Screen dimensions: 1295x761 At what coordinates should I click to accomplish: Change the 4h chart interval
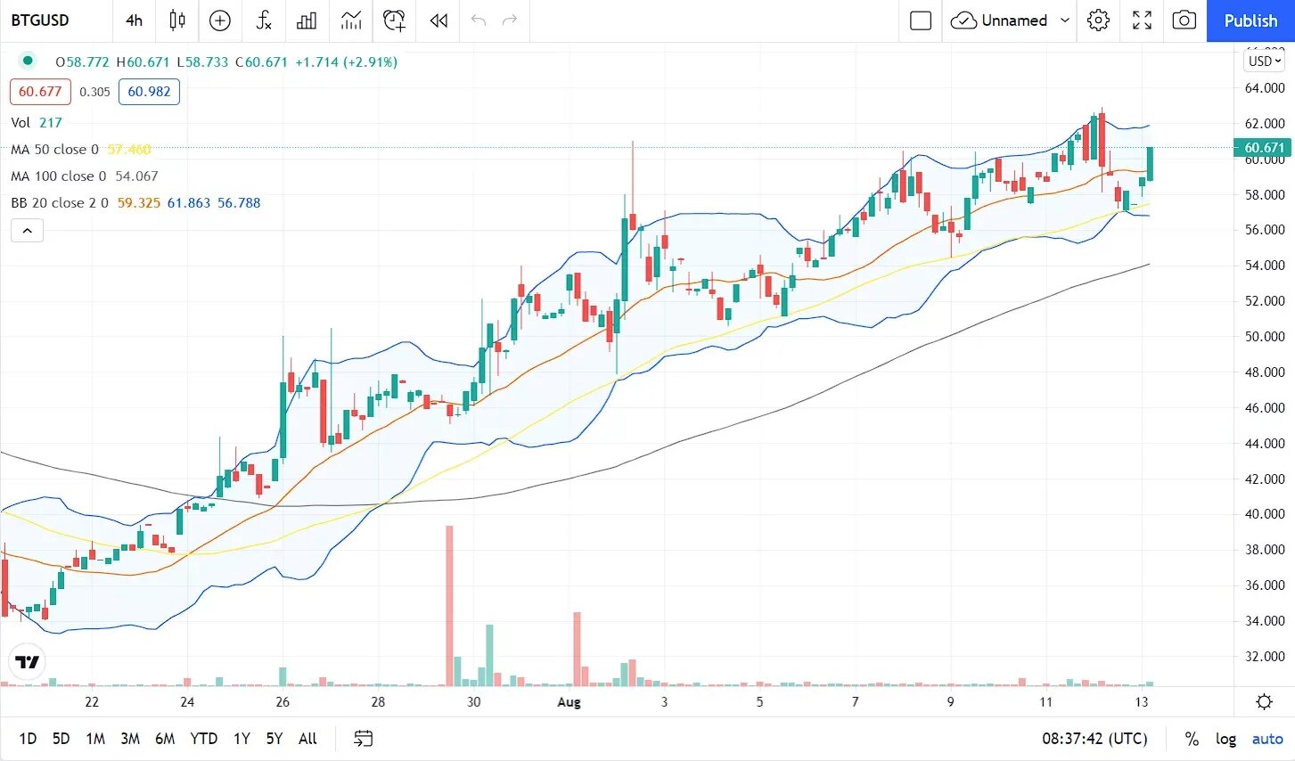click(x=134, y=20)
